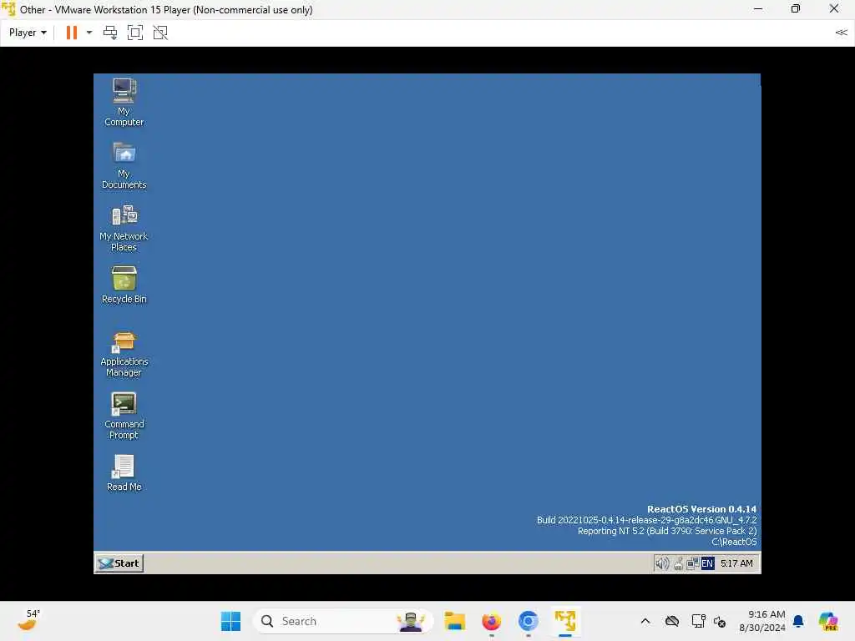Select the My Network Places icon
The width and height of the screenshot is (855, 641).
click(124, 228)
